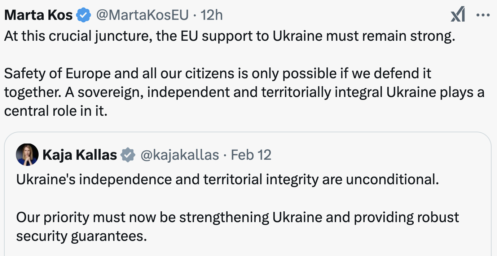
Task: Click Kaja Kallas's gray verified badge
Action: pyautogui.click(x=128, y=155)
